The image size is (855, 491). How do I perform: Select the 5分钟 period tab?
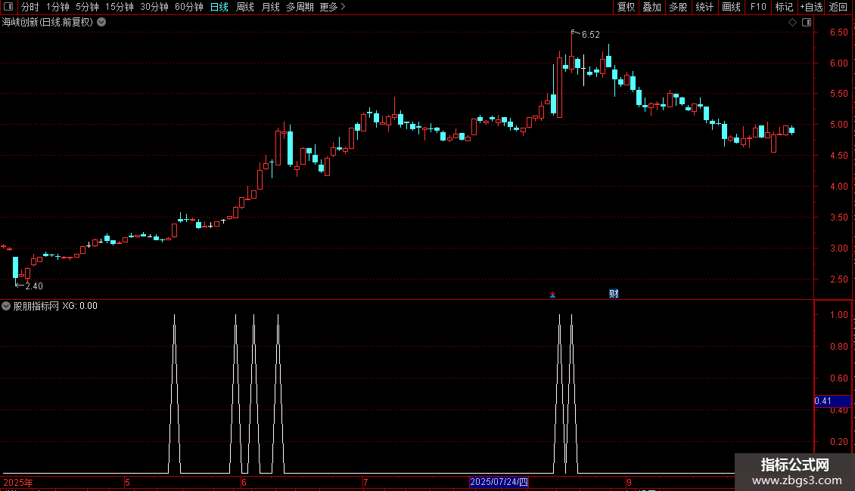(x=87, y=7)
